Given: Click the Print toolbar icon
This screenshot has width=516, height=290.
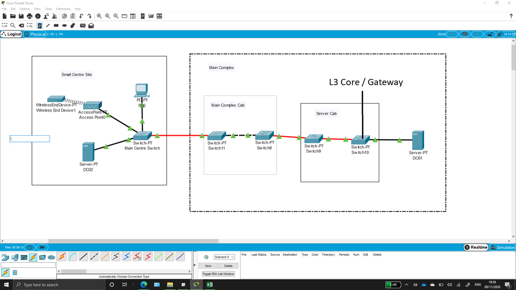Looking at the screenshot, I should point(29,16).
